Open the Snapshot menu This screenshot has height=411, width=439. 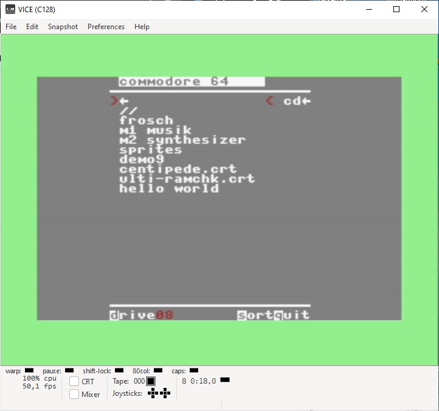coord(63,27)
